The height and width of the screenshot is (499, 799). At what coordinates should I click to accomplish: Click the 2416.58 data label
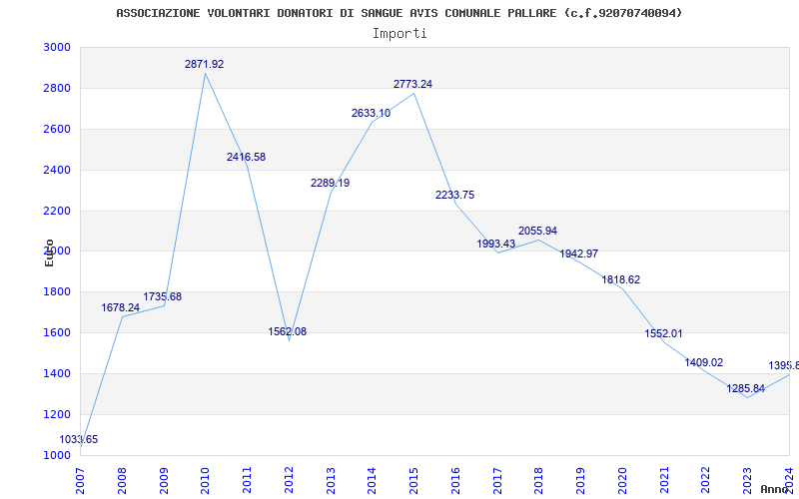click(246, 157)
